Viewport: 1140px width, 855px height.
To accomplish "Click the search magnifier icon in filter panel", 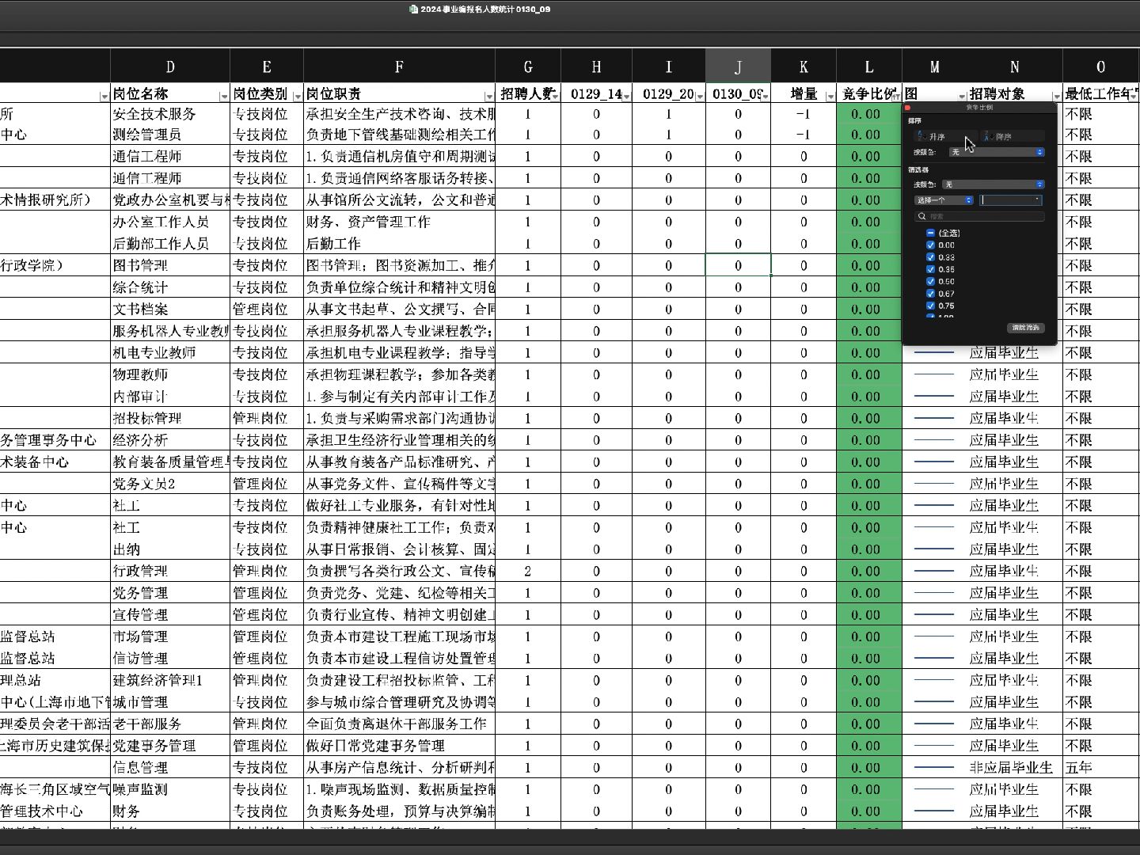I will point(922,216).
